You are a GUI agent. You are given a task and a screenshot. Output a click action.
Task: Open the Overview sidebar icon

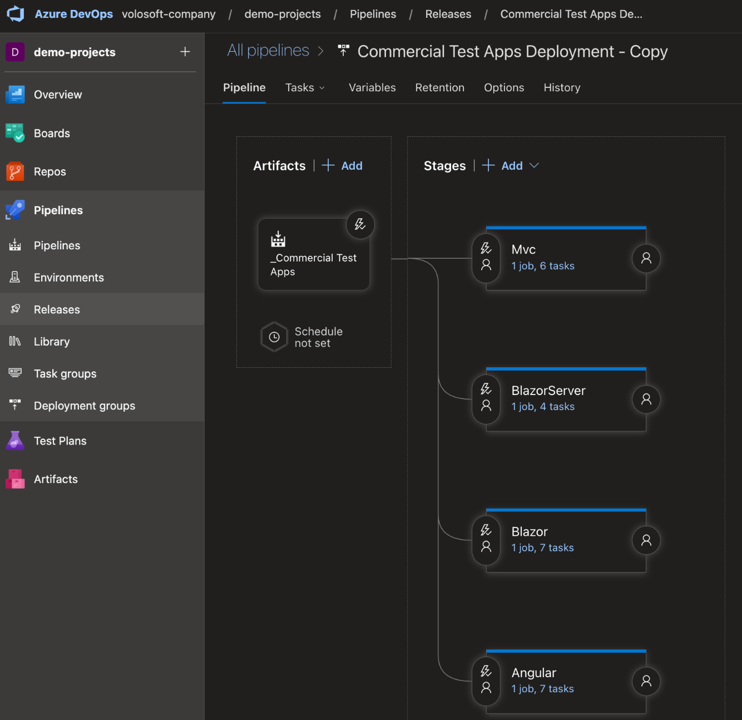pyautogui.click(x=15, y=95)
